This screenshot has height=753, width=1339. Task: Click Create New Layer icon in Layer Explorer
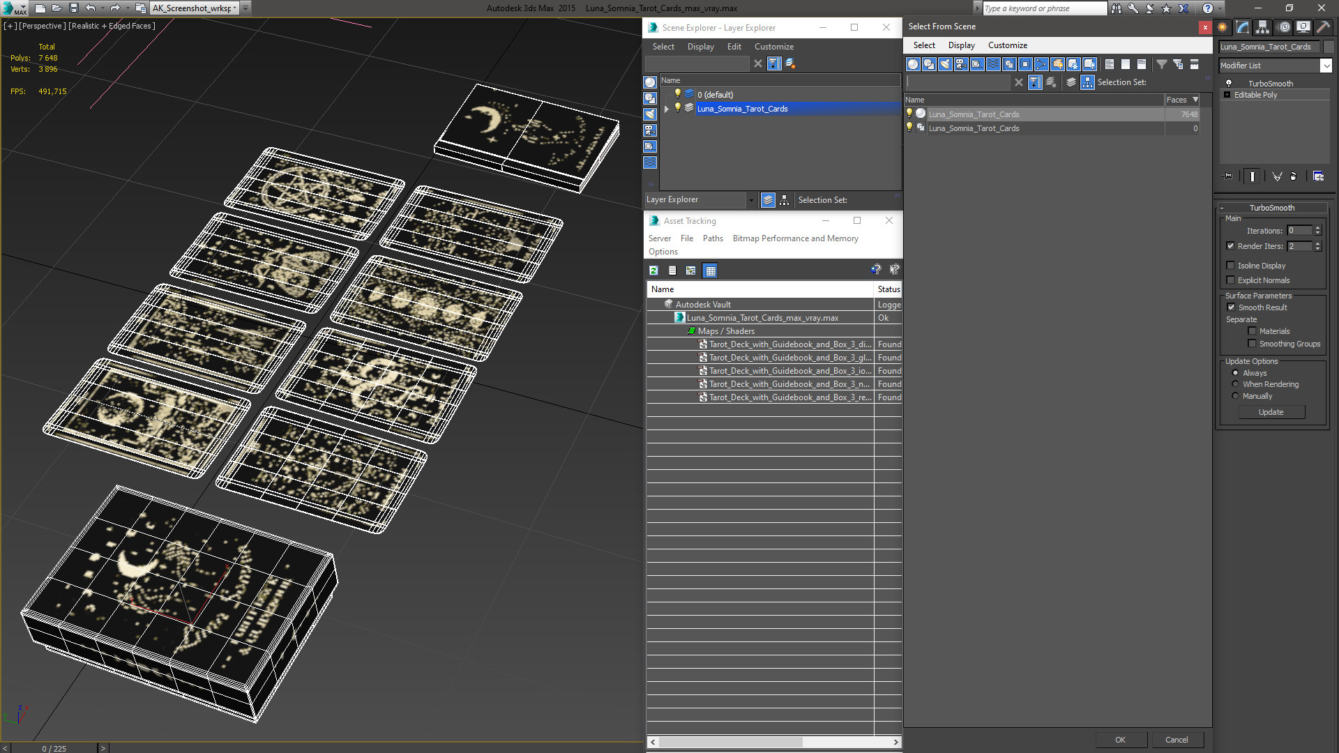(790, 63)
